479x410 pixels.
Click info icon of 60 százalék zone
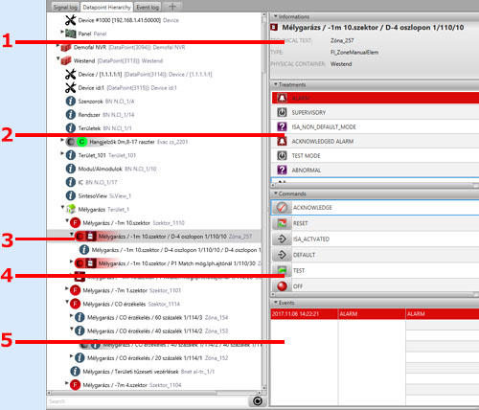[x=80, y=317]
